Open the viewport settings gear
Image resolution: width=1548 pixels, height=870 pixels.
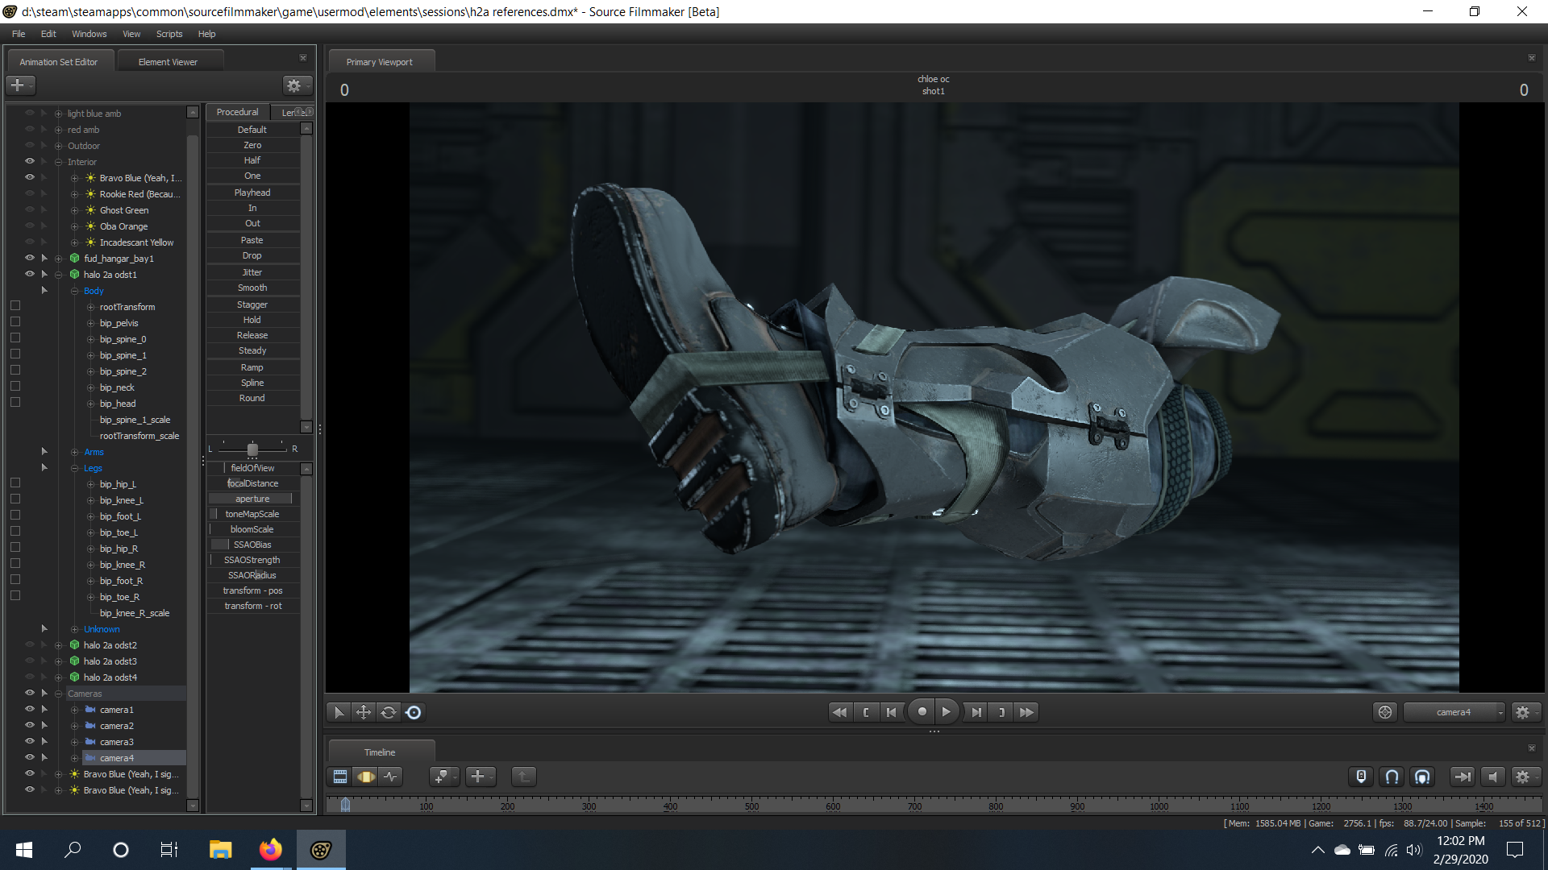click(1525, 712)
